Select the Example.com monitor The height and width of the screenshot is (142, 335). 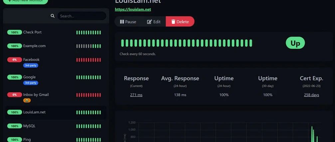click(x=56, y=46)
